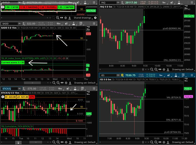
Task: Open 'Shared drawings' menu under $VOLD chart
Action: (x=82, y=18)
